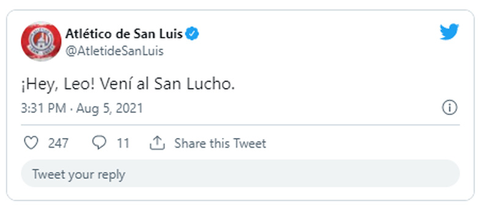Click the 247 likes count
500x221 pixels.
pyautogui.click(x=58, y=143)
